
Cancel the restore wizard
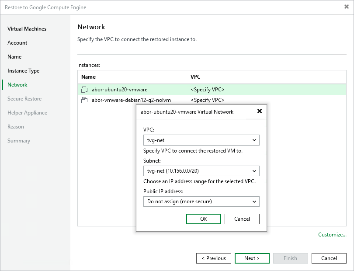(329, 258)
